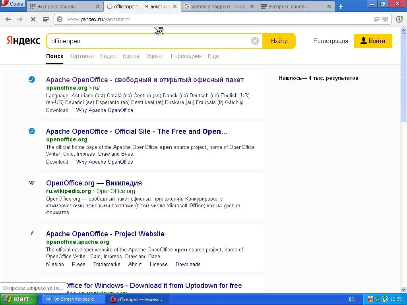Switch to the last Экспресс-панель tab
This screenshot has width=407, height=305.
pos(296,6)
